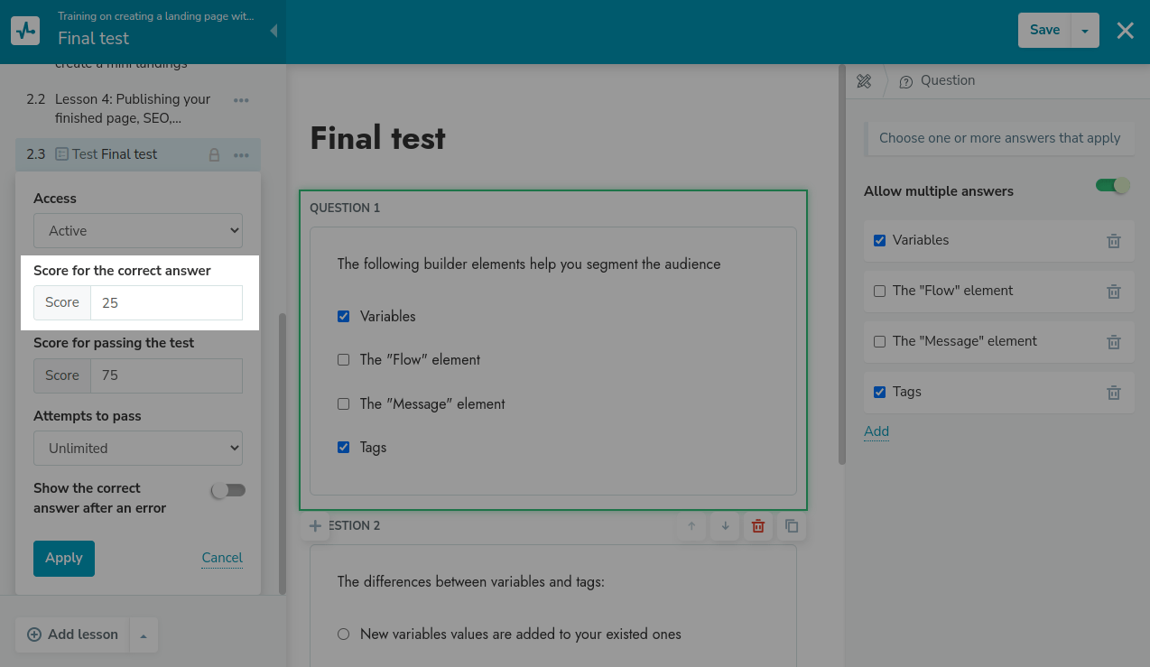Move question down with arrow icon

(x=725, y=526)
